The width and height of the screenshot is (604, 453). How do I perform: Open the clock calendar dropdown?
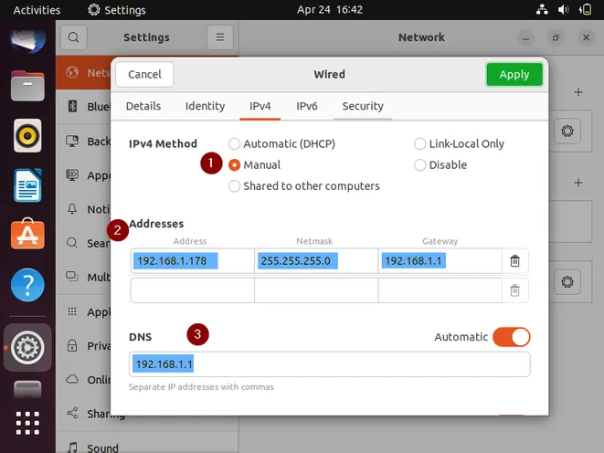click(330, 10)
